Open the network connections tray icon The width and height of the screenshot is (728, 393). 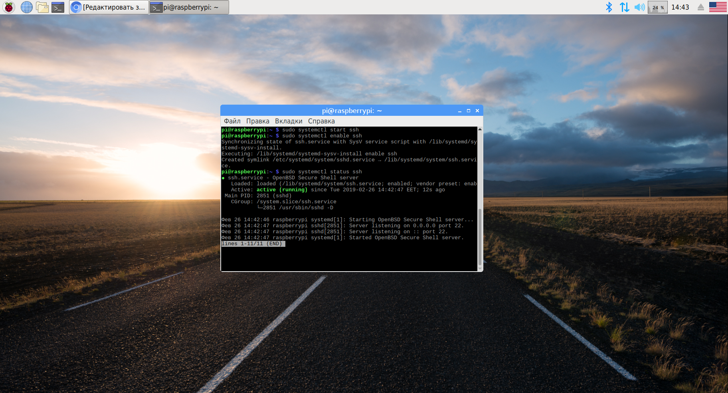click(x=624, y=7)
